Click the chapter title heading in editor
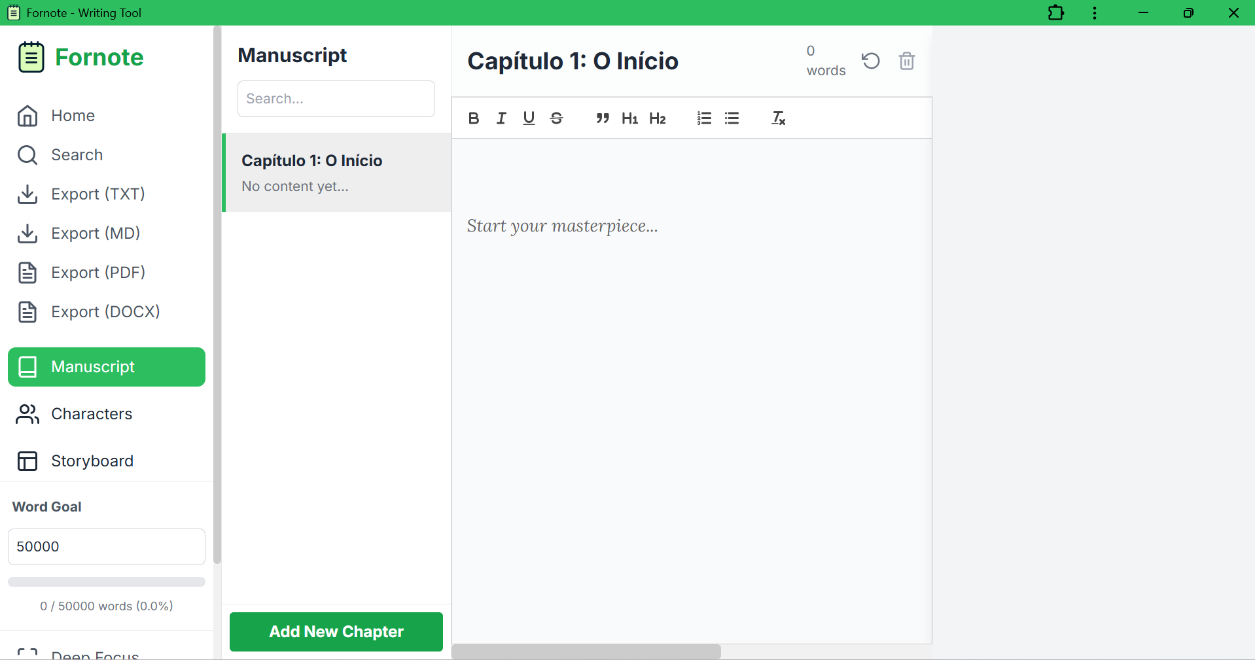 [573, 61]
